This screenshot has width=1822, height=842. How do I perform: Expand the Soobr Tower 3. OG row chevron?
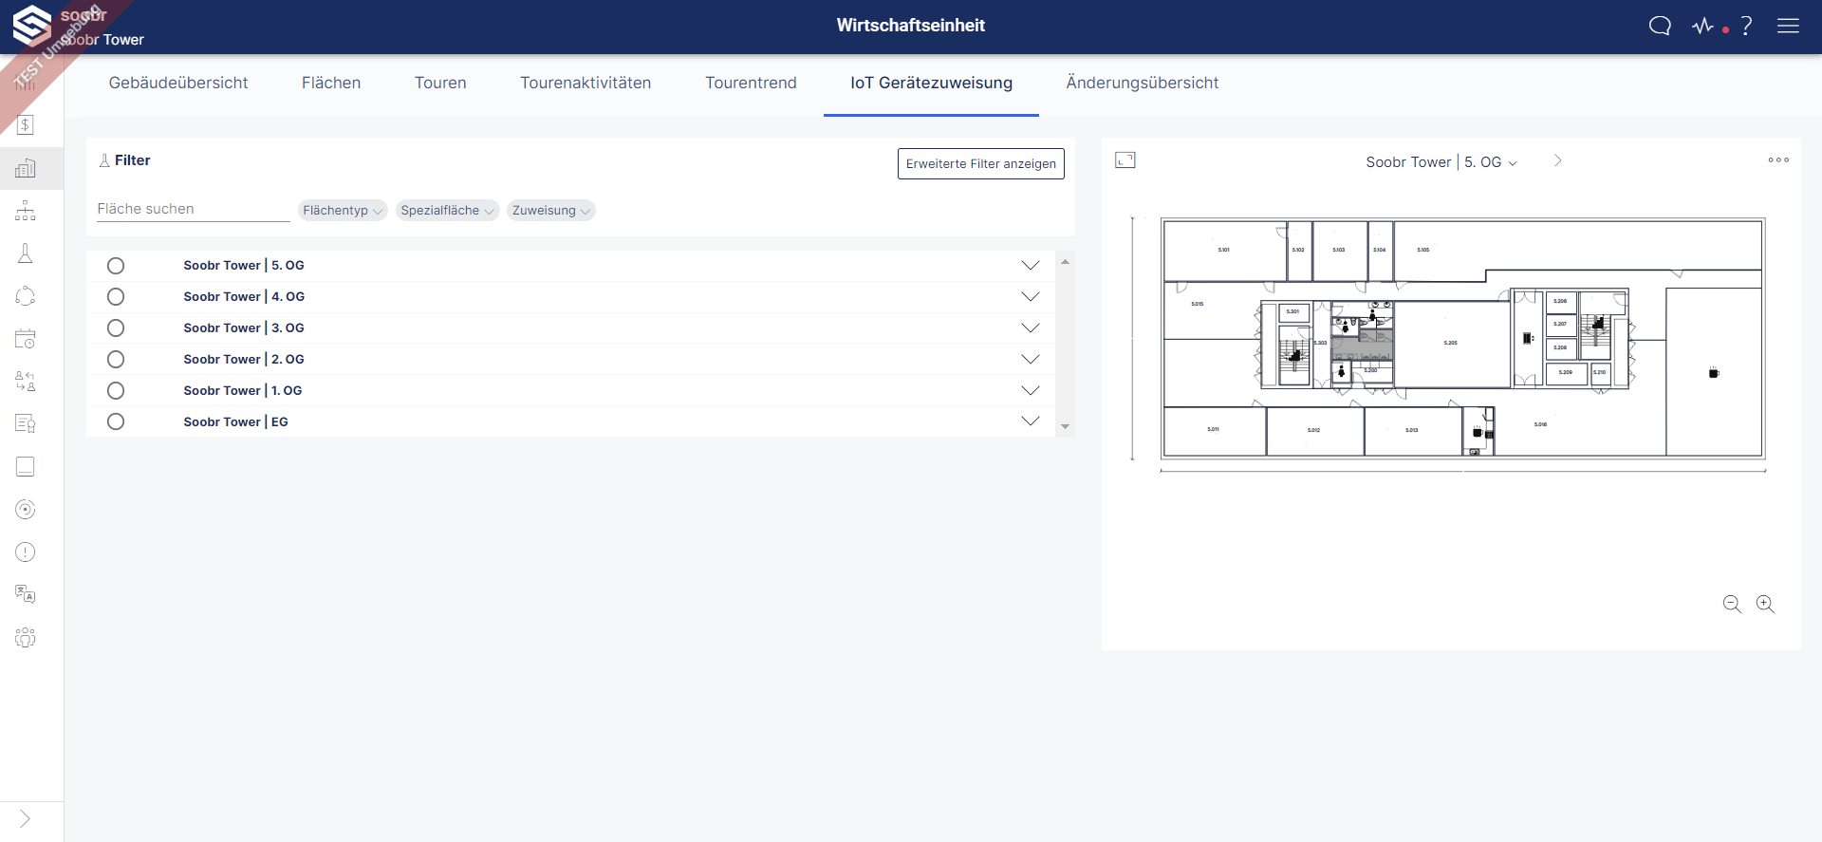tap(1031, 328)
